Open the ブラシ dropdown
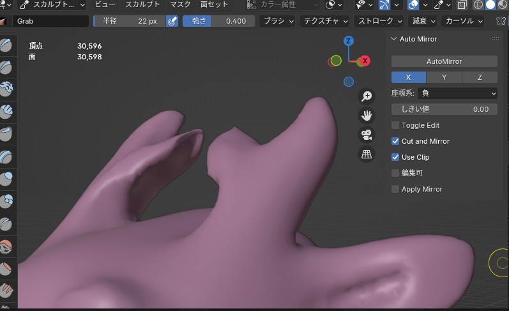Viewport: 509px width, 327px height. 278,21
